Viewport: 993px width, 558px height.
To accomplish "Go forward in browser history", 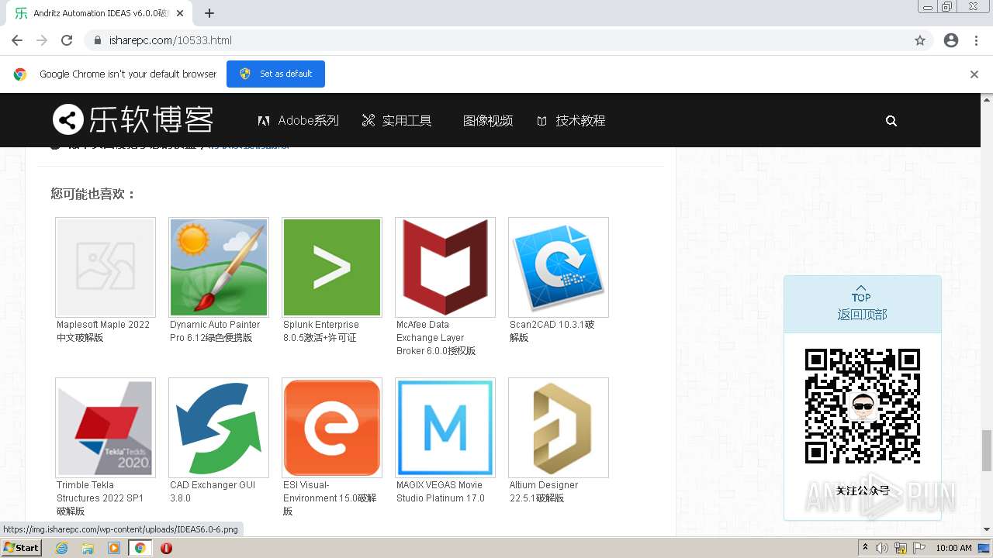I will (42, 40).
